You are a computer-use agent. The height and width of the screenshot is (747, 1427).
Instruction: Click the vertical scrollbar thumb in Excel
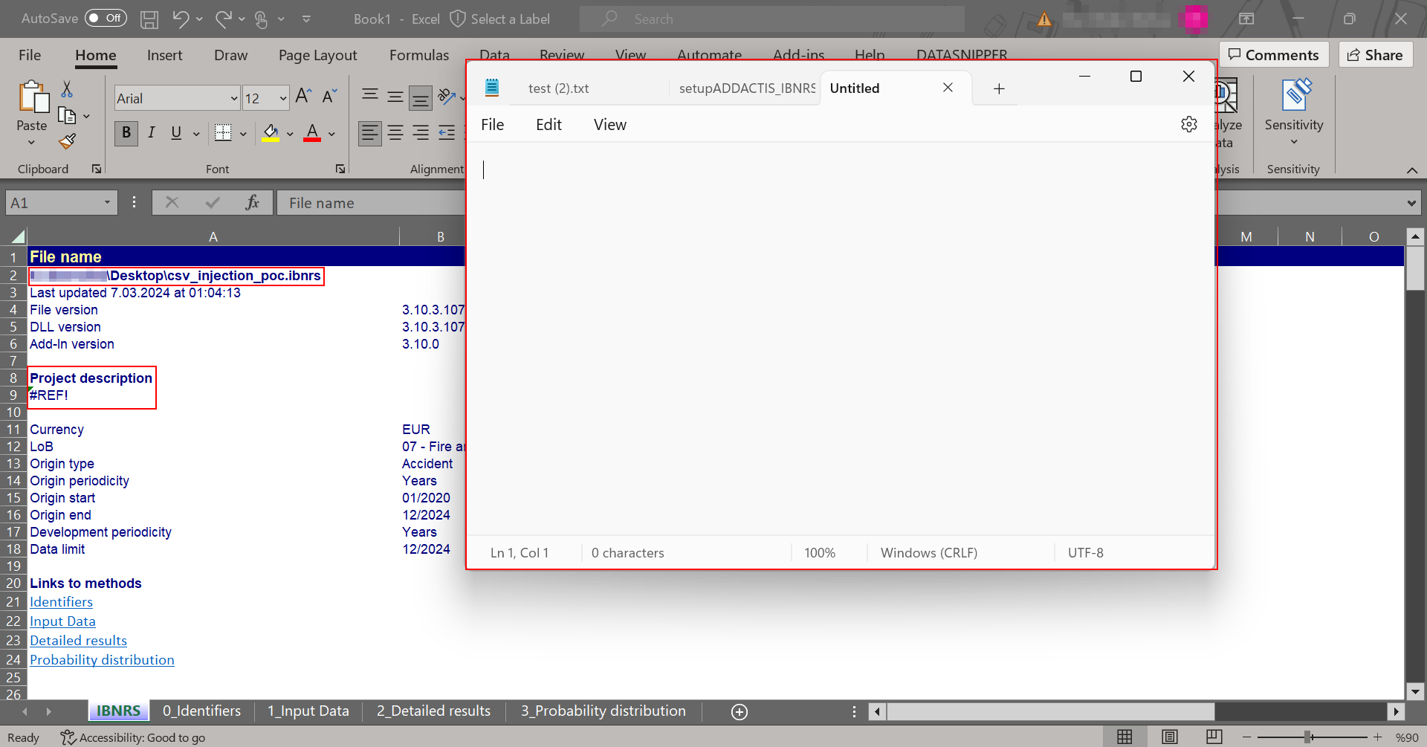[1415, 268]
